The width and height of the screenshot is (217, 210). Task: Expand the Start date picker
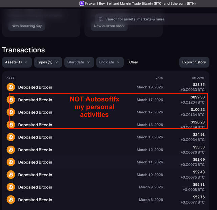(79, 62)
